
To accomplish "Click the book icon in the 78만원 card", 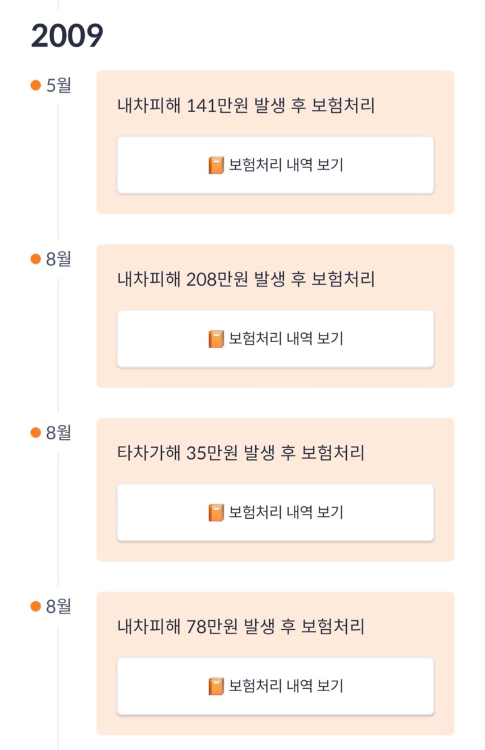I will 216,686.
